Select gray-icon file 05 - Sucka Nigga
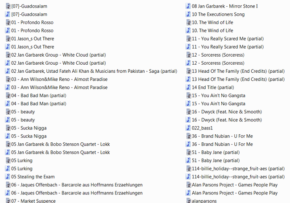The height and width of the screenshot is (203, 290). click(26, 128)
